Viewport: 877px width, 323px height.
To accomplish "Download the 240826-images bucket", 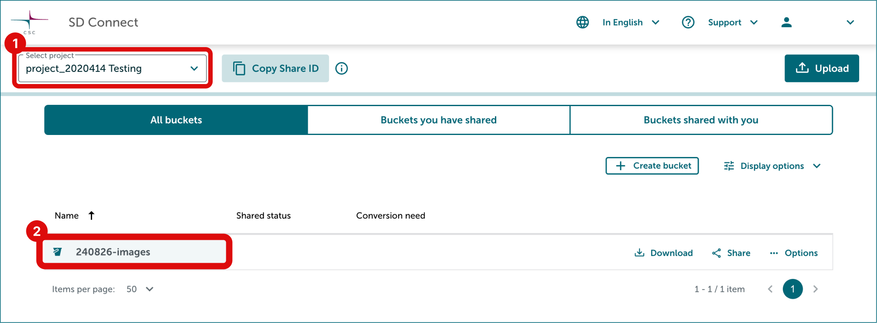I will click(x=663, y=253).
